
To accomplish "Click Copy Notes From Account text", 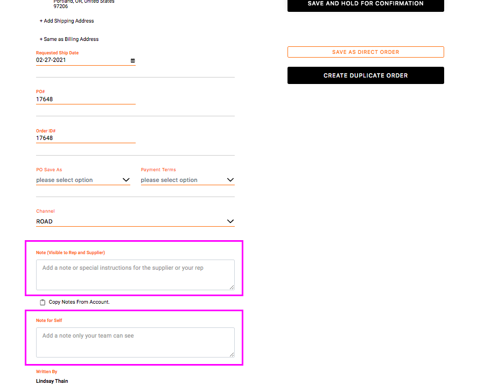I will tap(79, 302).
